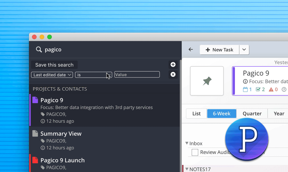Go back with the left arrow

[x=191, y=49]
